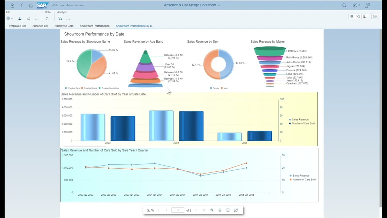The width and height of the screenshot is (387, 218).
Task: Go to last page arrow
Action: pyautogui.click(x=203, y=210)
